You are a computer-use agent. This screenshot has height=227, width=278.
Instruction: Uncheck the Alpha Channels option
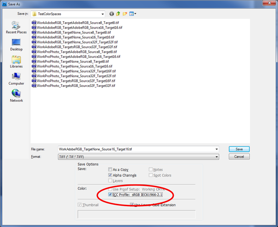[110, 175]
